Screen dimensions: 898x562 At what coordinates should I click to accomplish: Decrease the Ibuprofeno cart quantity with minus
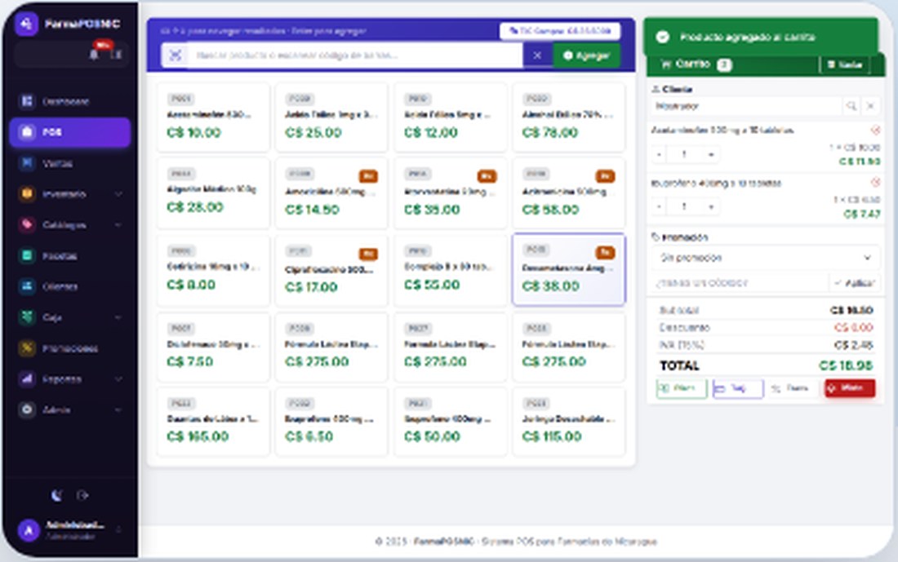coord(659,206)
